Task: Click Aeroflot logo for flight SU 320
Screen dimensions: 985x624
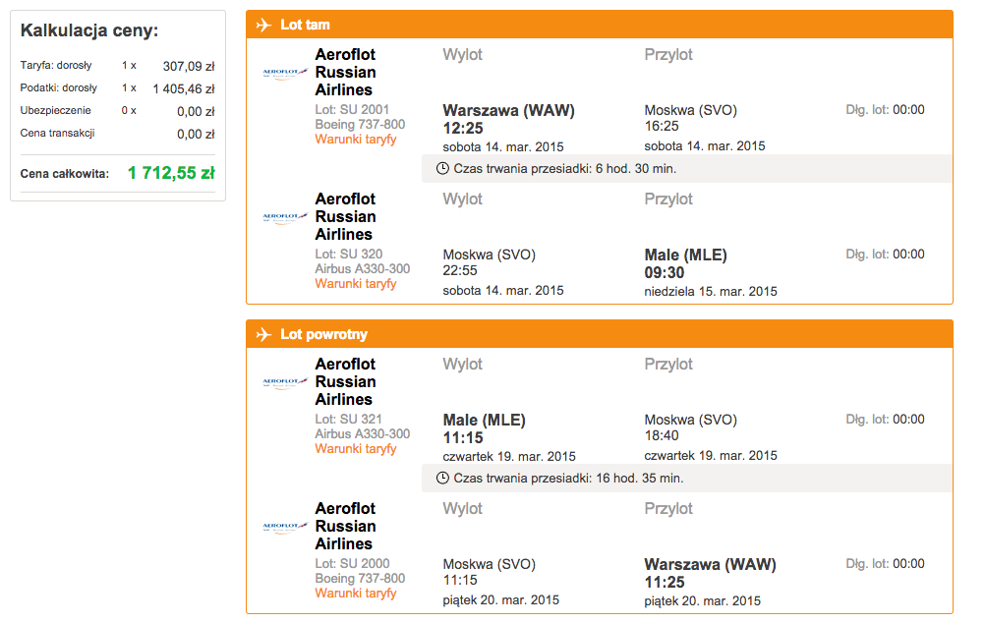Action: pyautogui.click(x=285, y=217)
